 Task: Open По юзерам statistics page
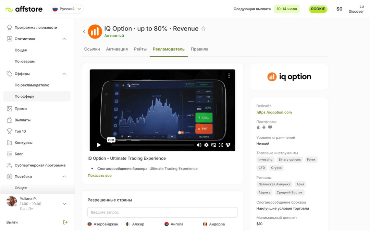coord(25,62)
